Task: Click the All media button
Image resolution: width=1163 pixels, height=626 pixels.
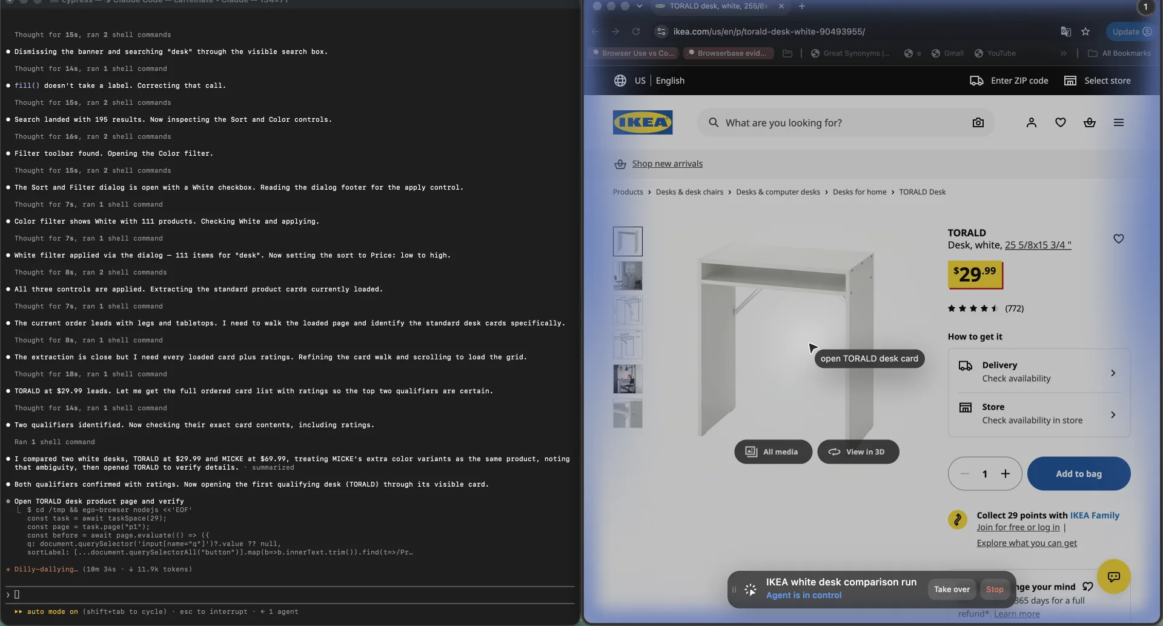Action: click(773, 452)
